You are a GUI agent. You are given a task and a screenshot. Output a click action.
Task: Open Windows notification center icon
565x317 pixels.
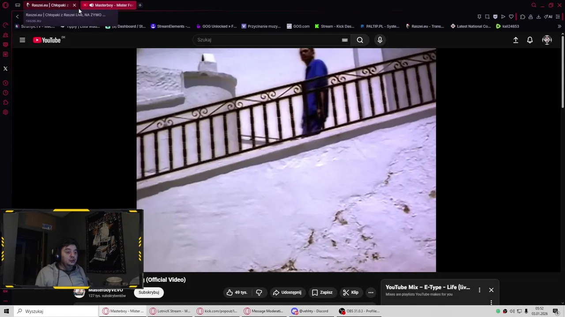point(556,311)
